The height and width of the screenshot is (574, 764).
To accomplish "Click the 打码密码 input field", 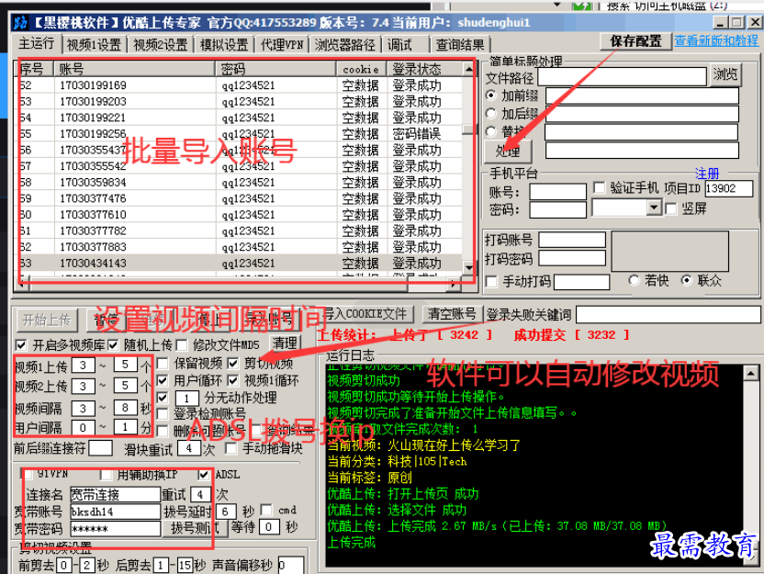I will click(572, 258).
